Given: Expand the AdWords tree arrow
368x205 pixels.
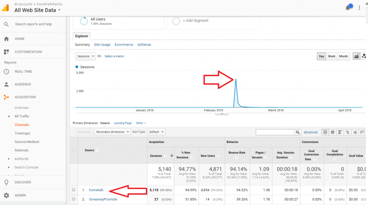Looking at the screenshot, I should [9, 159].
